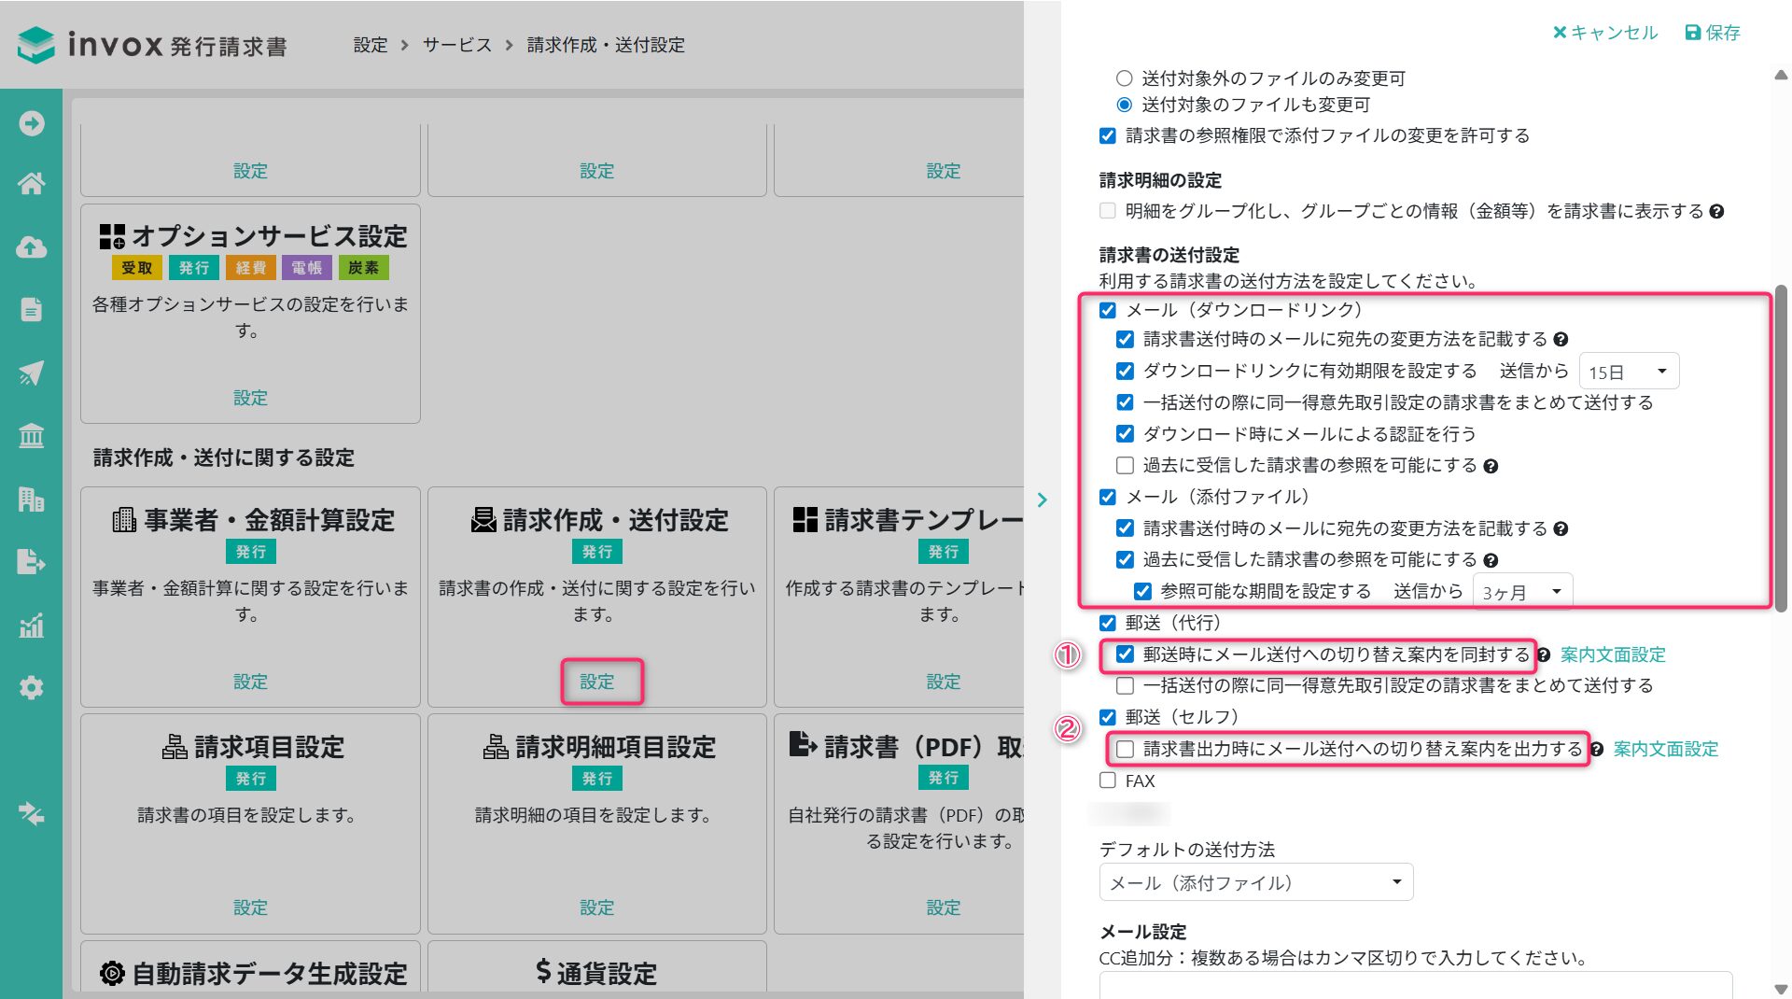Click the panel scrollbar down arrow
This screenshot has height=999, width=1792.
(x=1781, y=989)
